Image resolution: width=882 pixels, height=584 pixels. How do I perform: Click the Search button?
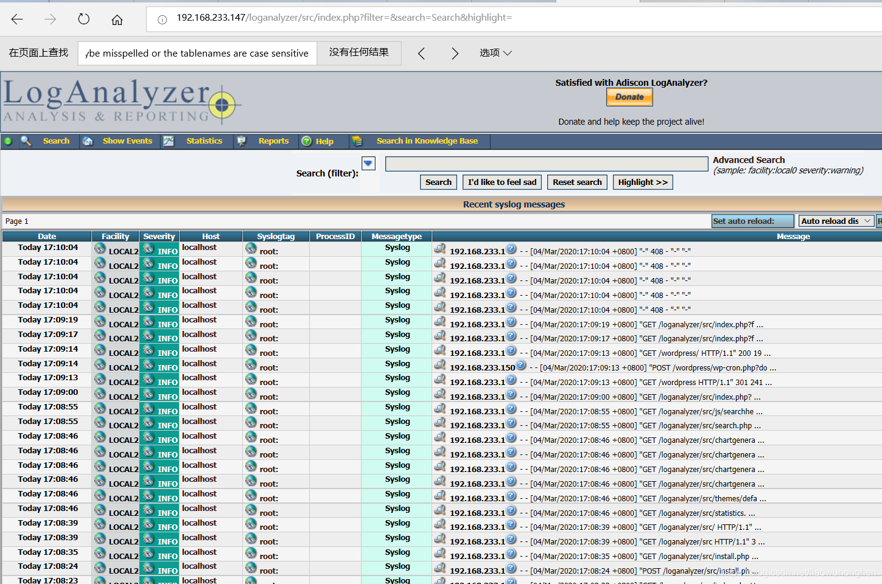tap(438, 182)
